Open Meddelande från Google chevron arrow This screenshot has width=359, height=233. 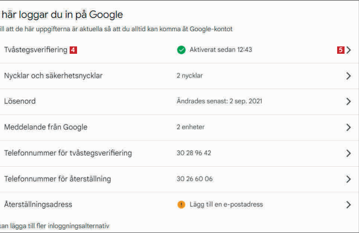349,127
